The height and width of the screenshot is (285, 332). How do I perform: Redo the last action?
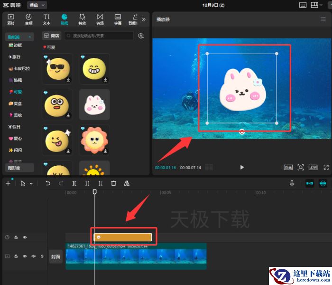(61, 183)
